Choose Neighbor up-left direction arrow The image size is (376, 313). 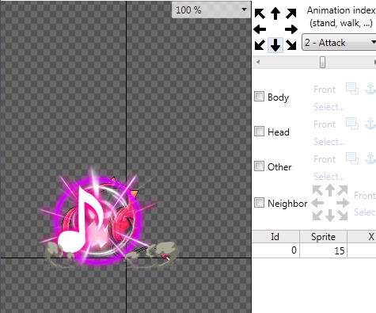click(x=317, y=190)
